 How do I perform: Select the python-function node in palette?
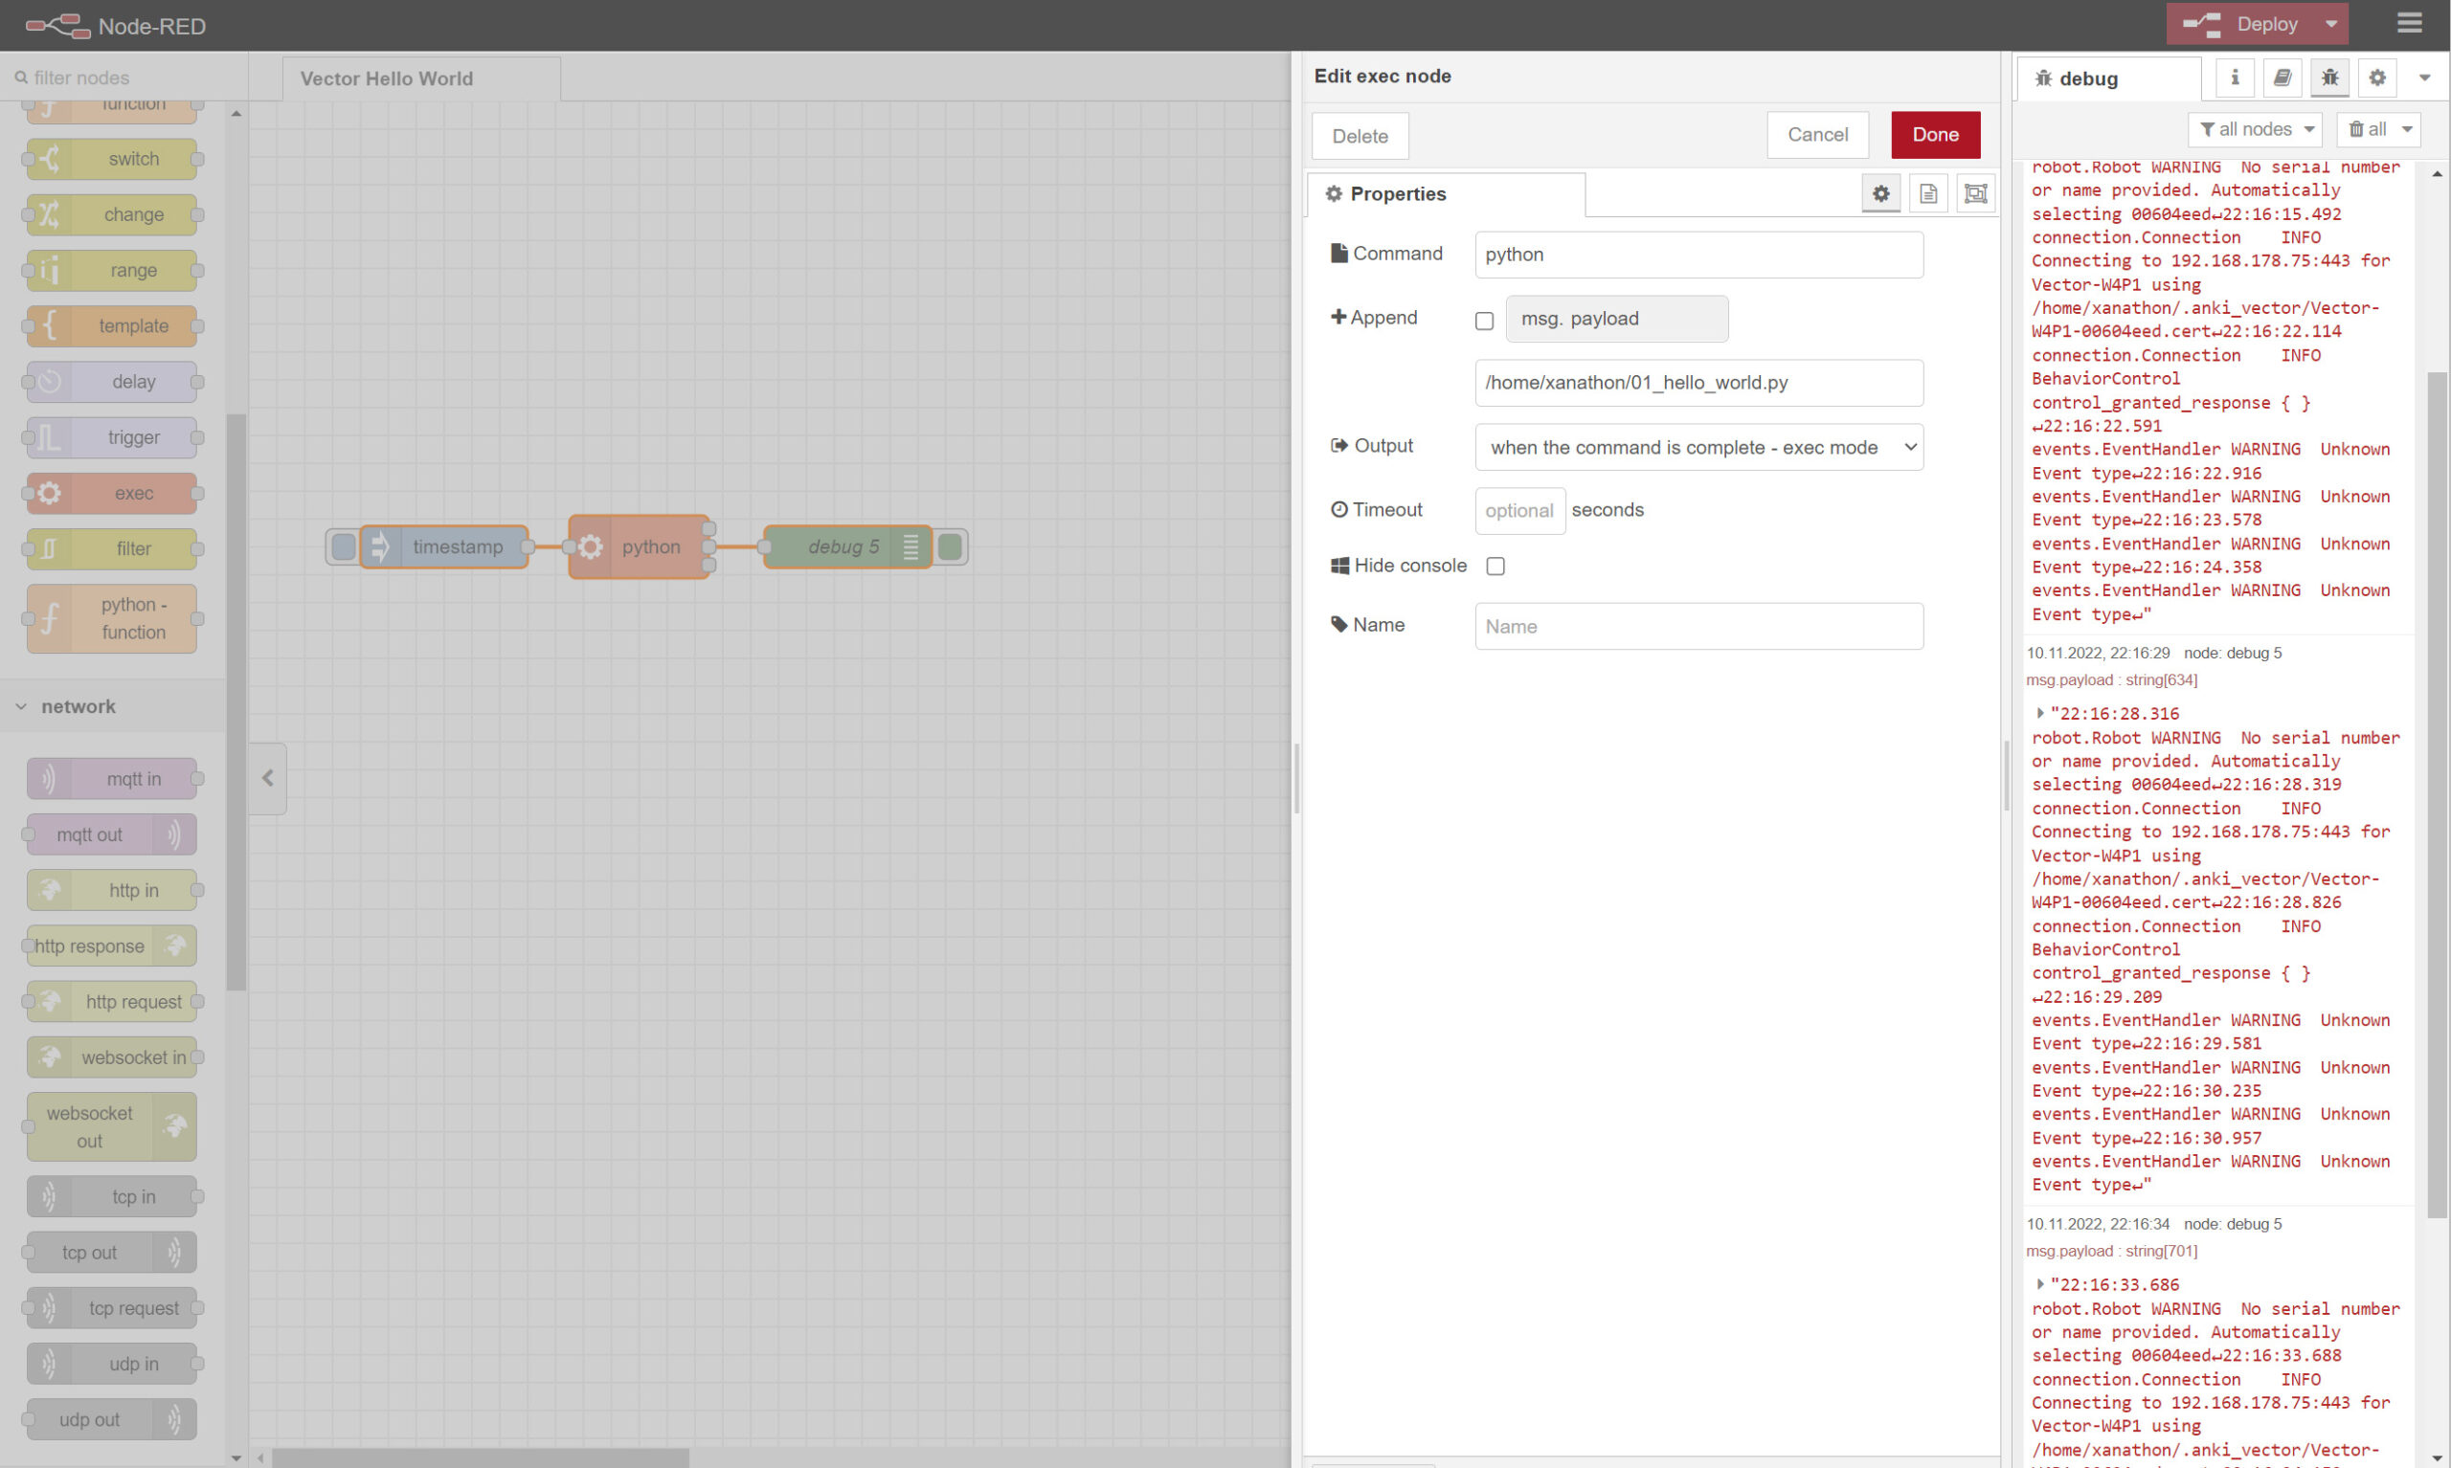pyautogui.click(x=112, y=618)
